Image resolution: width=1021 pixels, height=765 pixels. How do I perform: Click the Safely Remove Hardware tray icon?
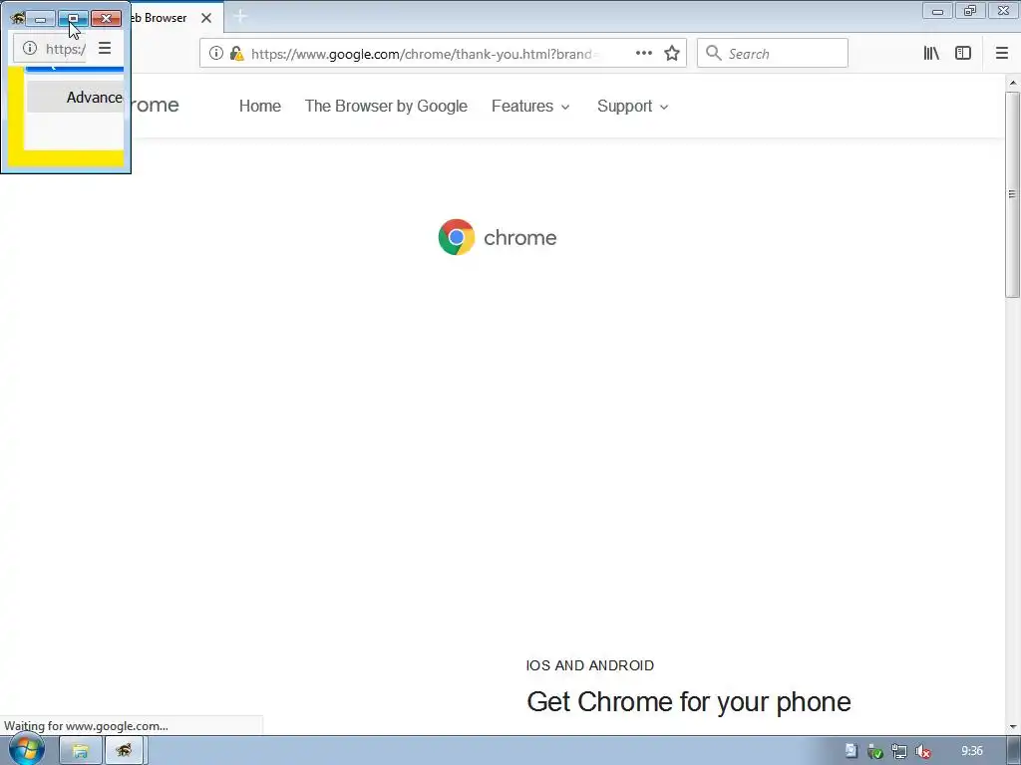875,752
